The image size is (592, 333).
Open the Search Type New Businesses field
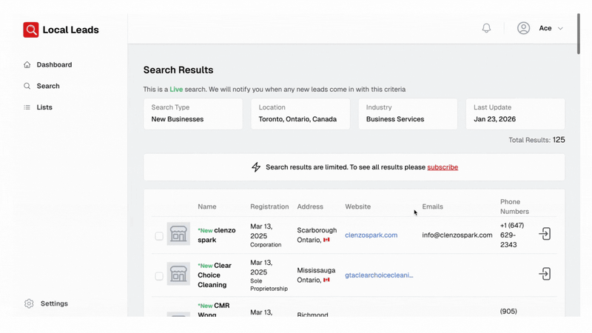tap(192, 114)
